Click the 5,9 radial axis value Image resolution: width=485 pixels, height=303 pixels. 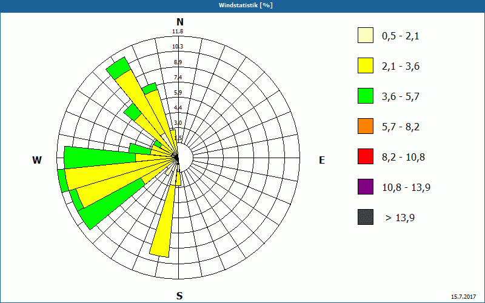click(178, 93)
